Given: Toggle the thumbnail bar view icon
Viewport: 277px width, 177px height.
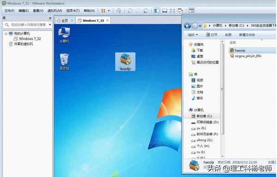Looking at the screenshot, I should pos(165,11).
